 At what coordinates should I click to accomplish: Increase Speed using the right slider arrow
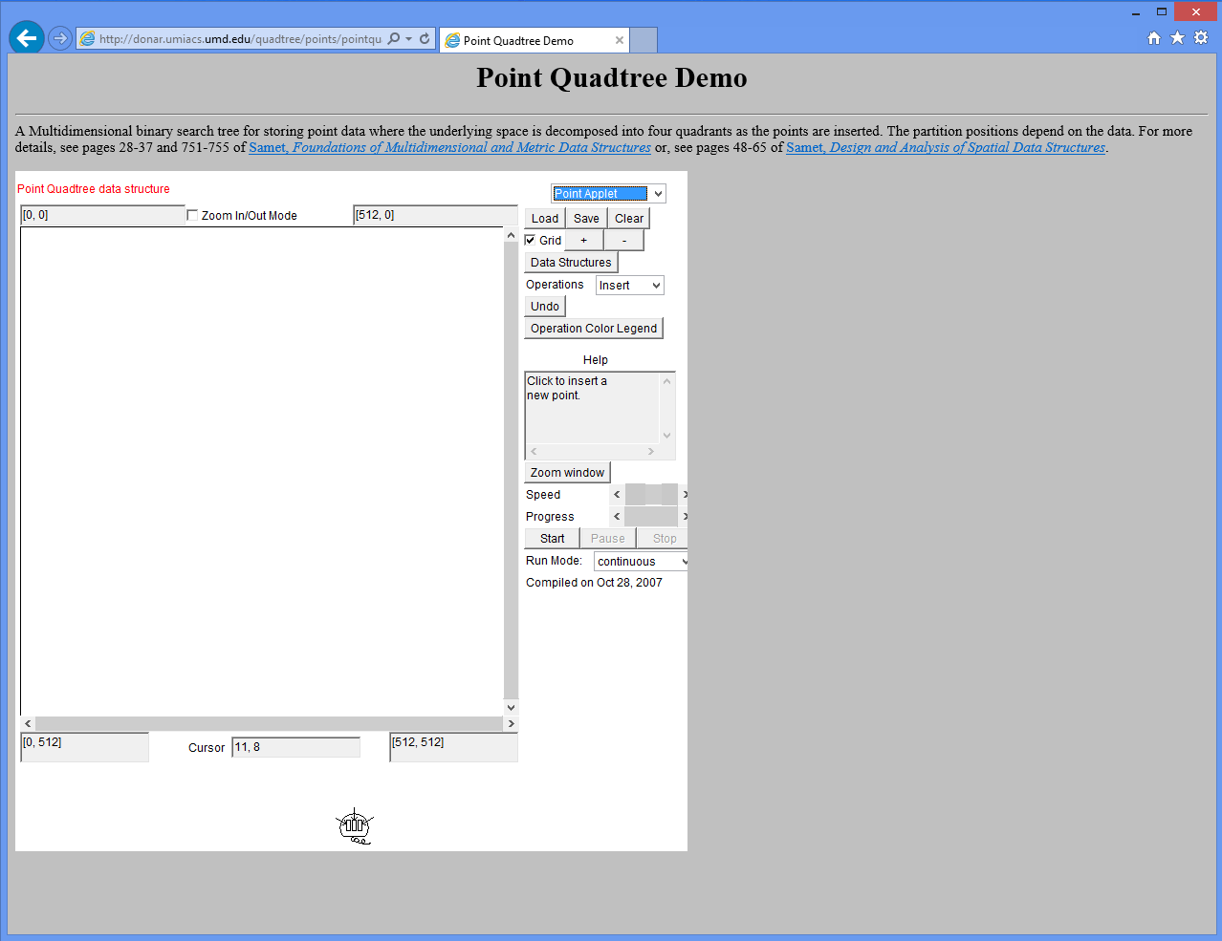point(684,494)
